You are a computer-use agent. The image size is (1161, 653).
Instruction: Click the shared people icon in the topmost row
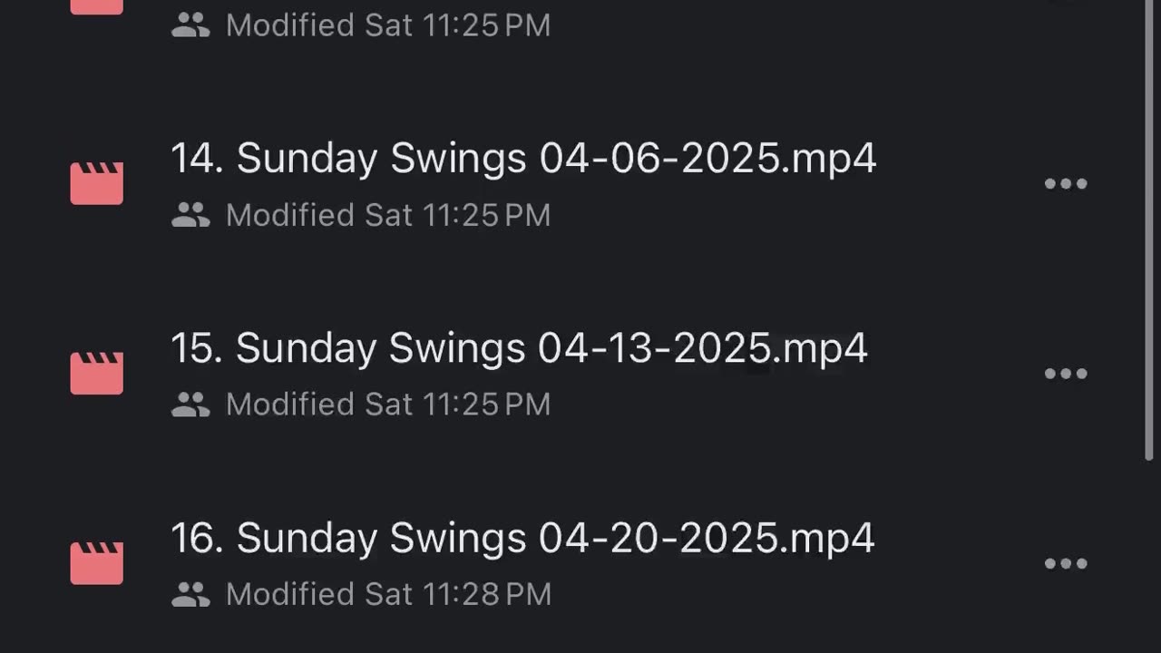pyautogui.click(x=190, y=25)
